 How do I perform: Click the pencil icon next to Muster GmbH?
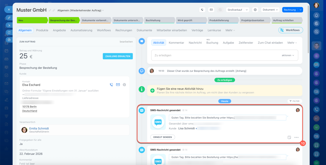(x=50, y=10)
